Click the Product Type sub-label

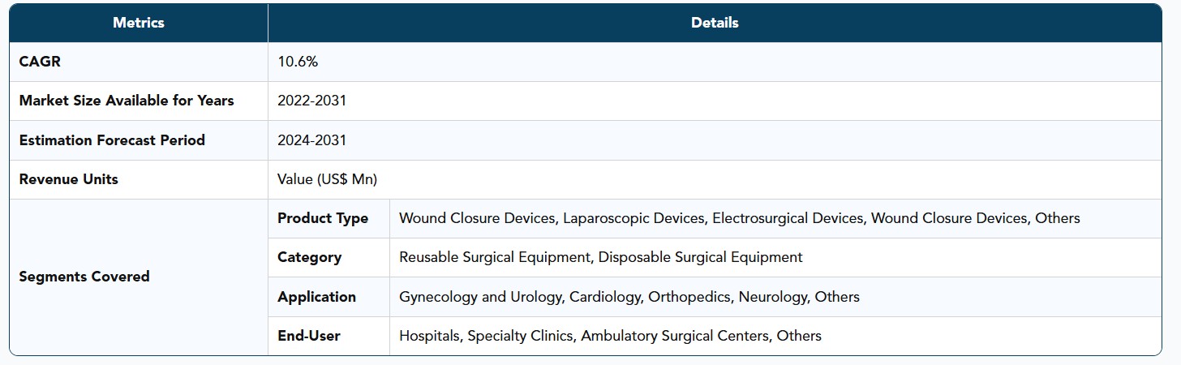click(323, 218)
